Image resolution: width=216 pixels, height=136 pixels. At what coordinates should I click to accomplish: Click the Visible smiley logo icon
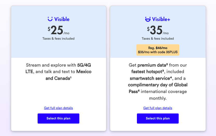click(50, 19)
